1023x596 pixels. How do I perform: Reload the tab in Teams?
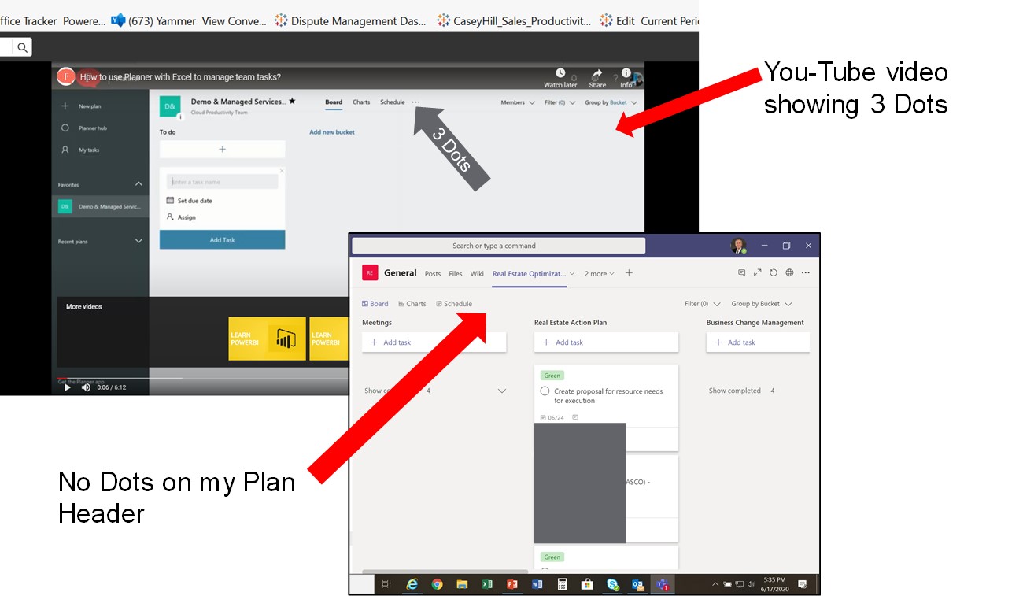774,273
